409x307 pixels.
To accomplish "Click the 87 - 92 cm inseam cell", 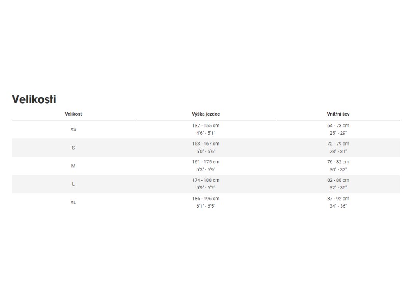I will (338, 202).
